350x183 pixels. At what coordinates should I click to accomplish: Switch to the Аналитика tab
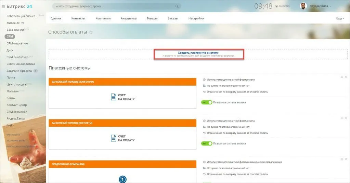click(x=128, y=18)
